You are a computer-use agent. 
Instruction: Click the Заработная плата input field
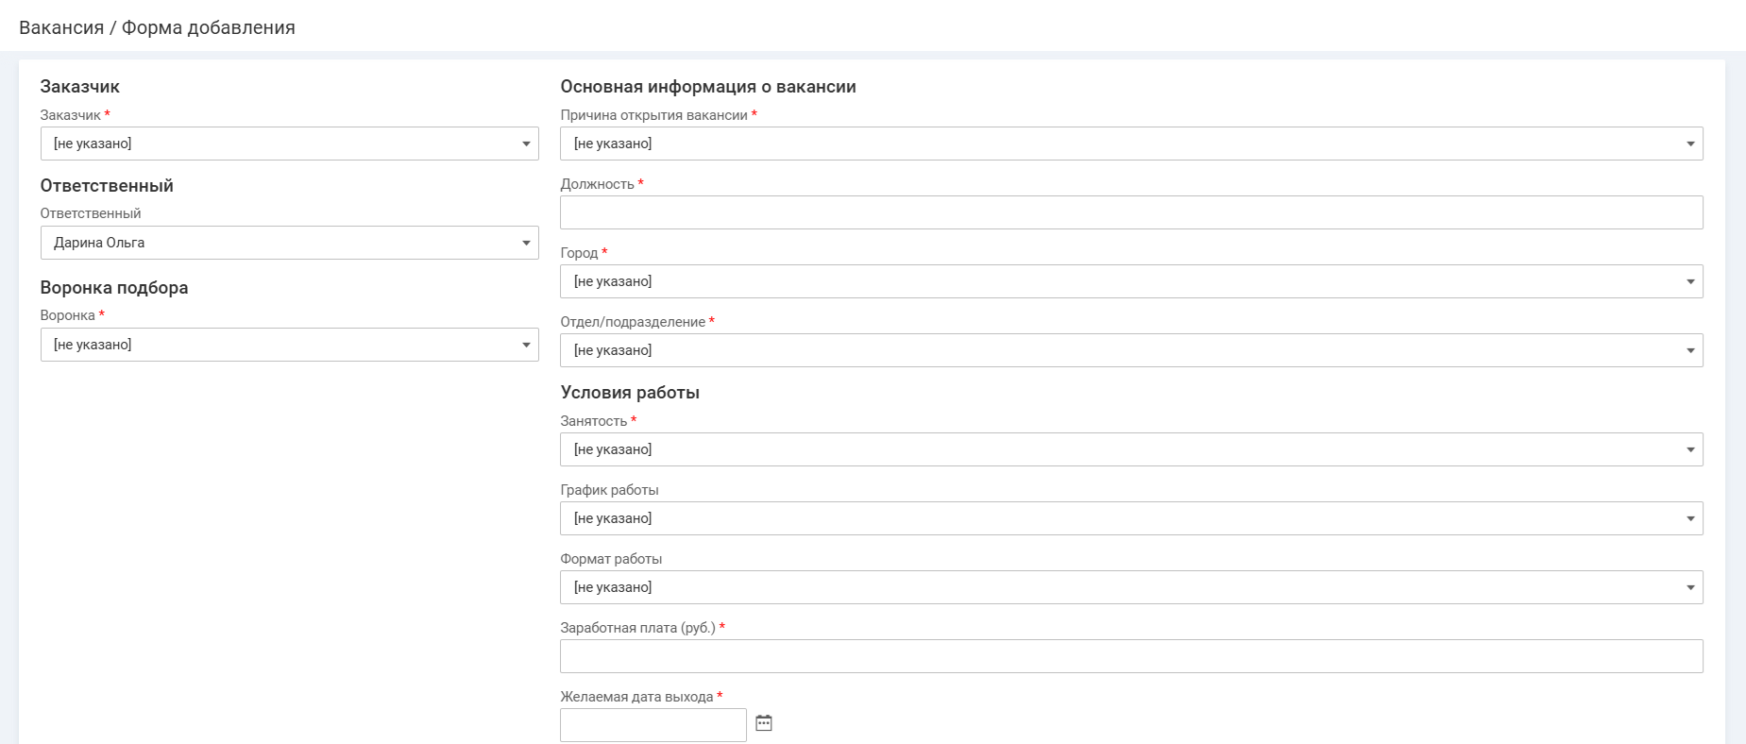coord(1130,656)
